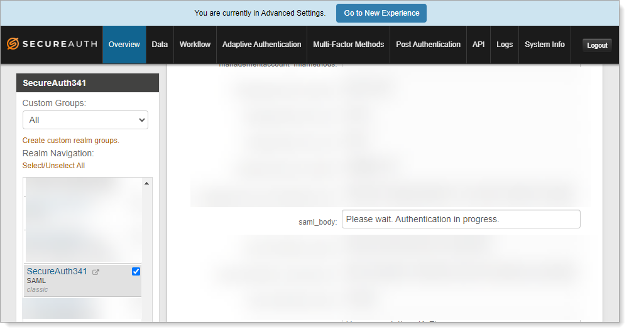Open Adaptive Authentication tab

pos(261,45)
